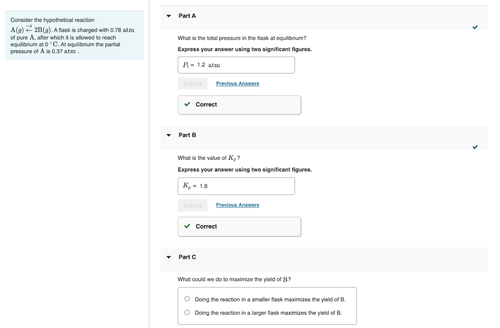Click the Part C header label
The height and width of the screenshot is (328, 500).
click(187, 257)
